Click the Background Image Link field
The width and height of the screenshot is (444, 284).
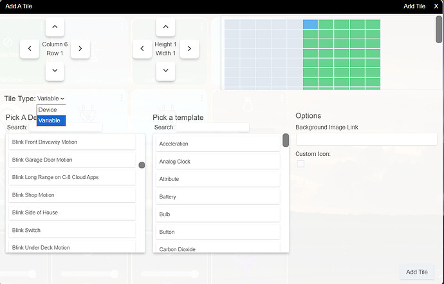click(x=365, y=139)
